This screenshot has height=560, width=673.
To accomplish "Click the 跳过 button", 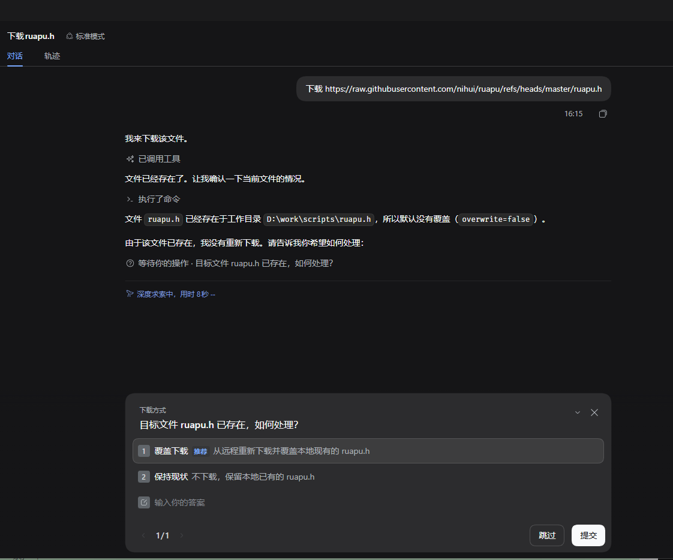I will 547,535.
